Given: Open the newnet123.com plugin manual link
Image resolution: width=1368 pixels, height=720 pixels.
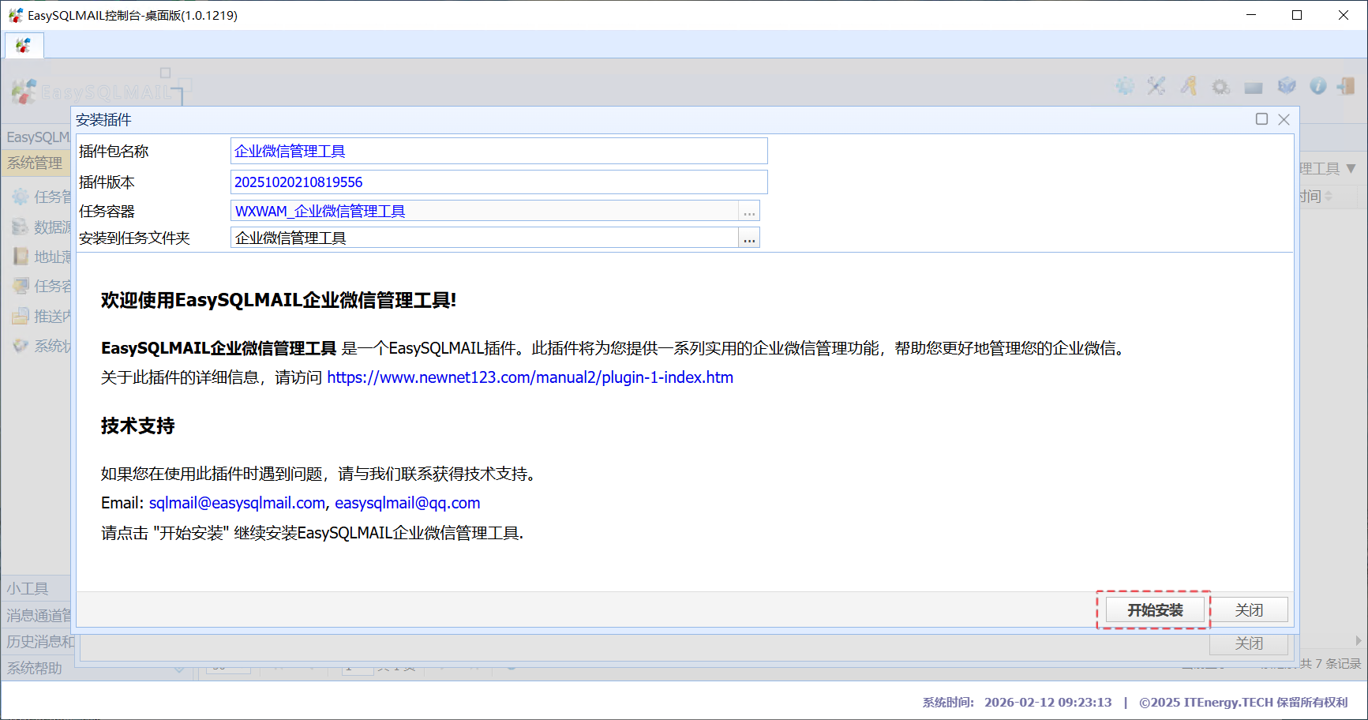Looking at the screenshot, I should tap(530, 377).
